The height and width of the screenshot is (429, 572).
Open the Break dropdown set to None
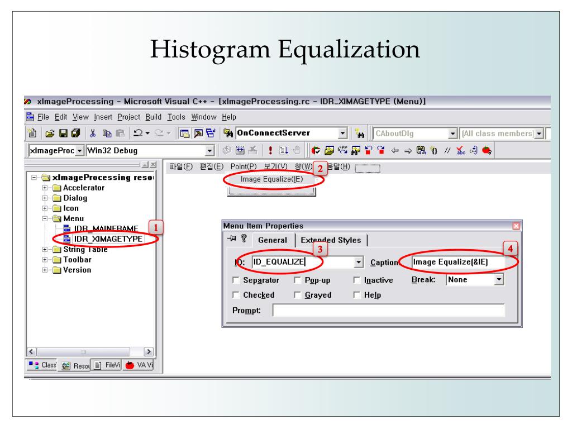tap(499, 280)
